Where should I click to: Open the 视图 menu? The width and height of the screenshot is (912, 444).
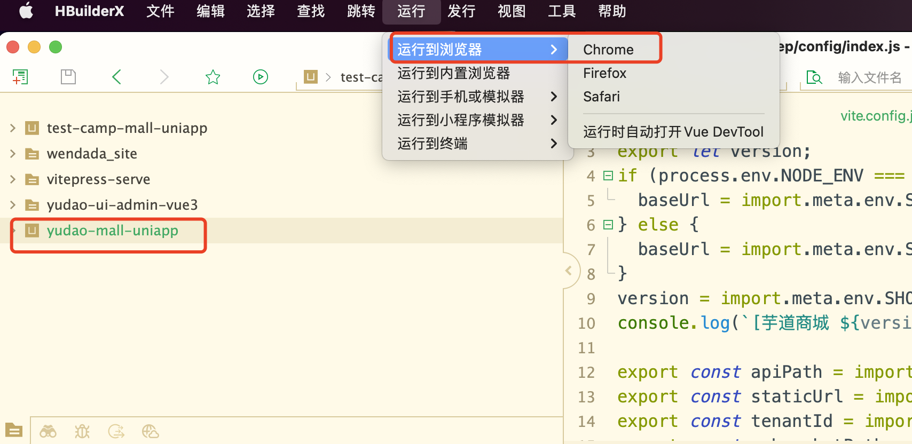[512, 11]
